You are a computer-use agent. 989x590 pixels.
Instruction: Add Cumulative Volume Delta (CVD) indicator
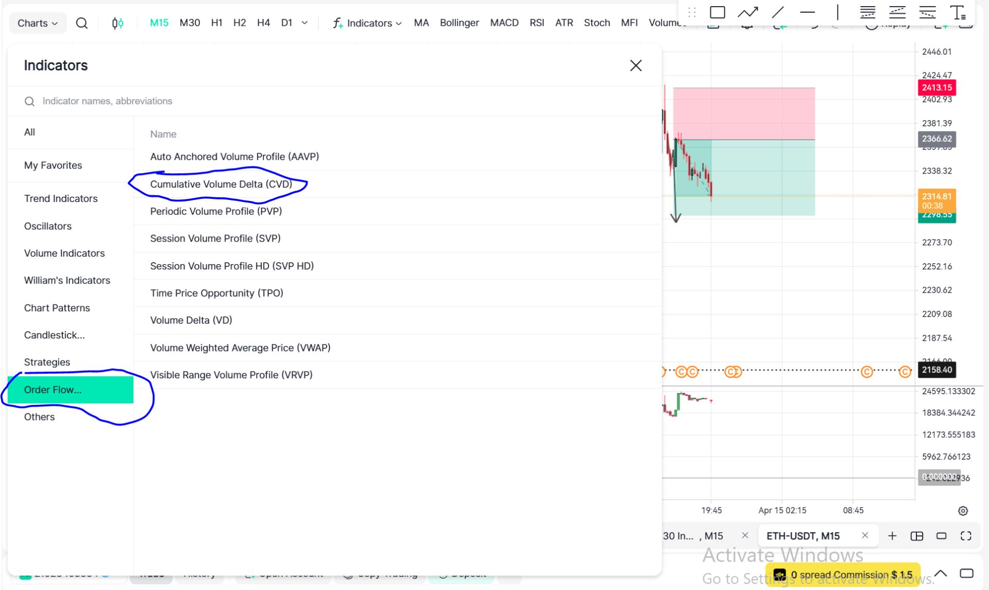(x=221, y=184)
